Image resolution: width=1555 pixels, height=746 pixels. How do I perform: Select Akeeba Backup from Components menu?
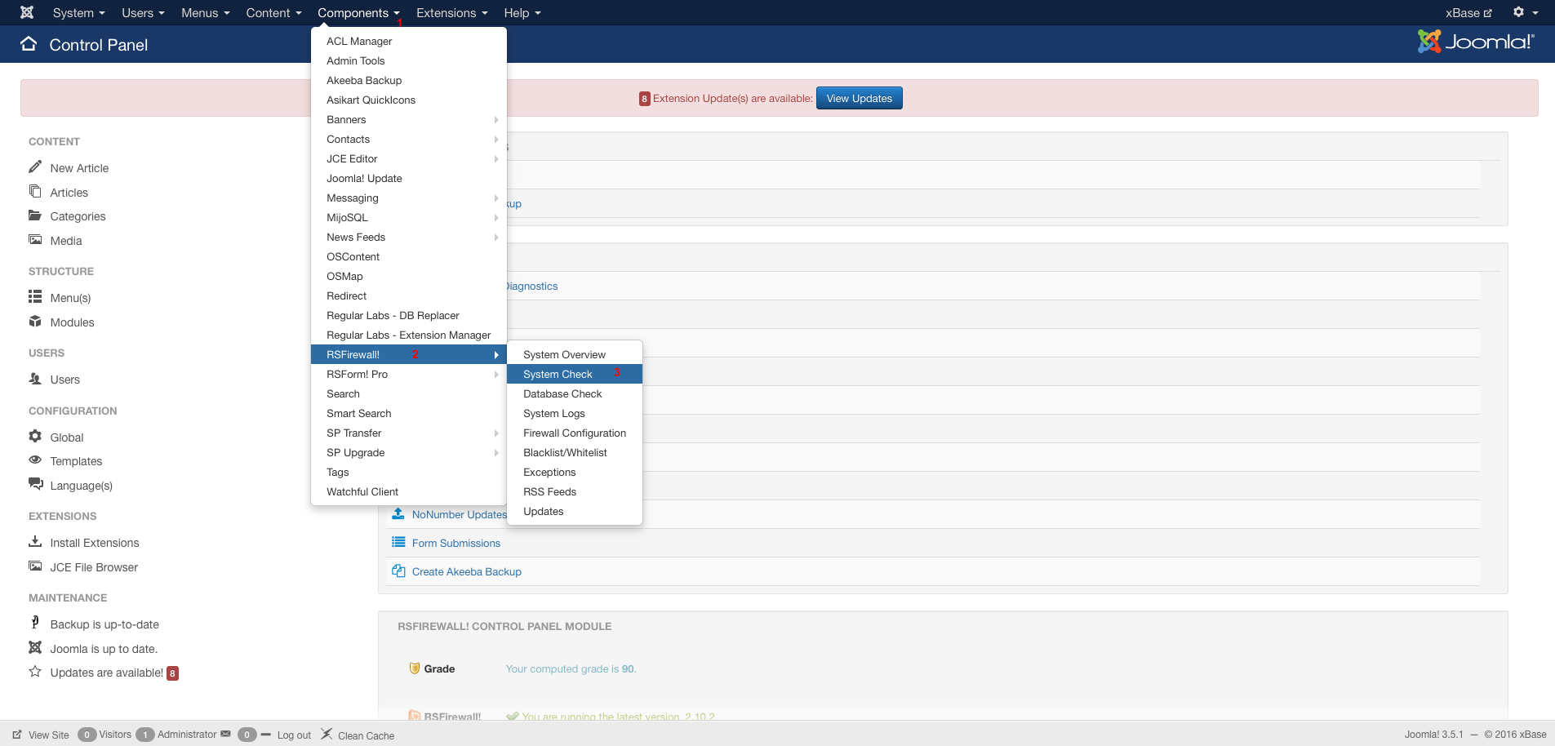point(409,80)
